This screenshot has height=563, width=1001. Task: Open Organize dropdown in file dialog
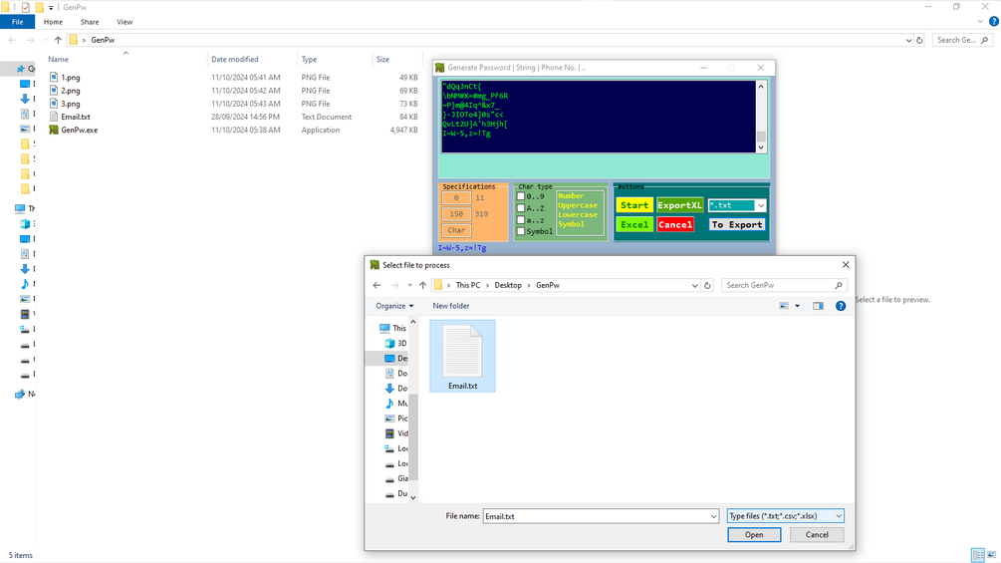coord(394,306)
